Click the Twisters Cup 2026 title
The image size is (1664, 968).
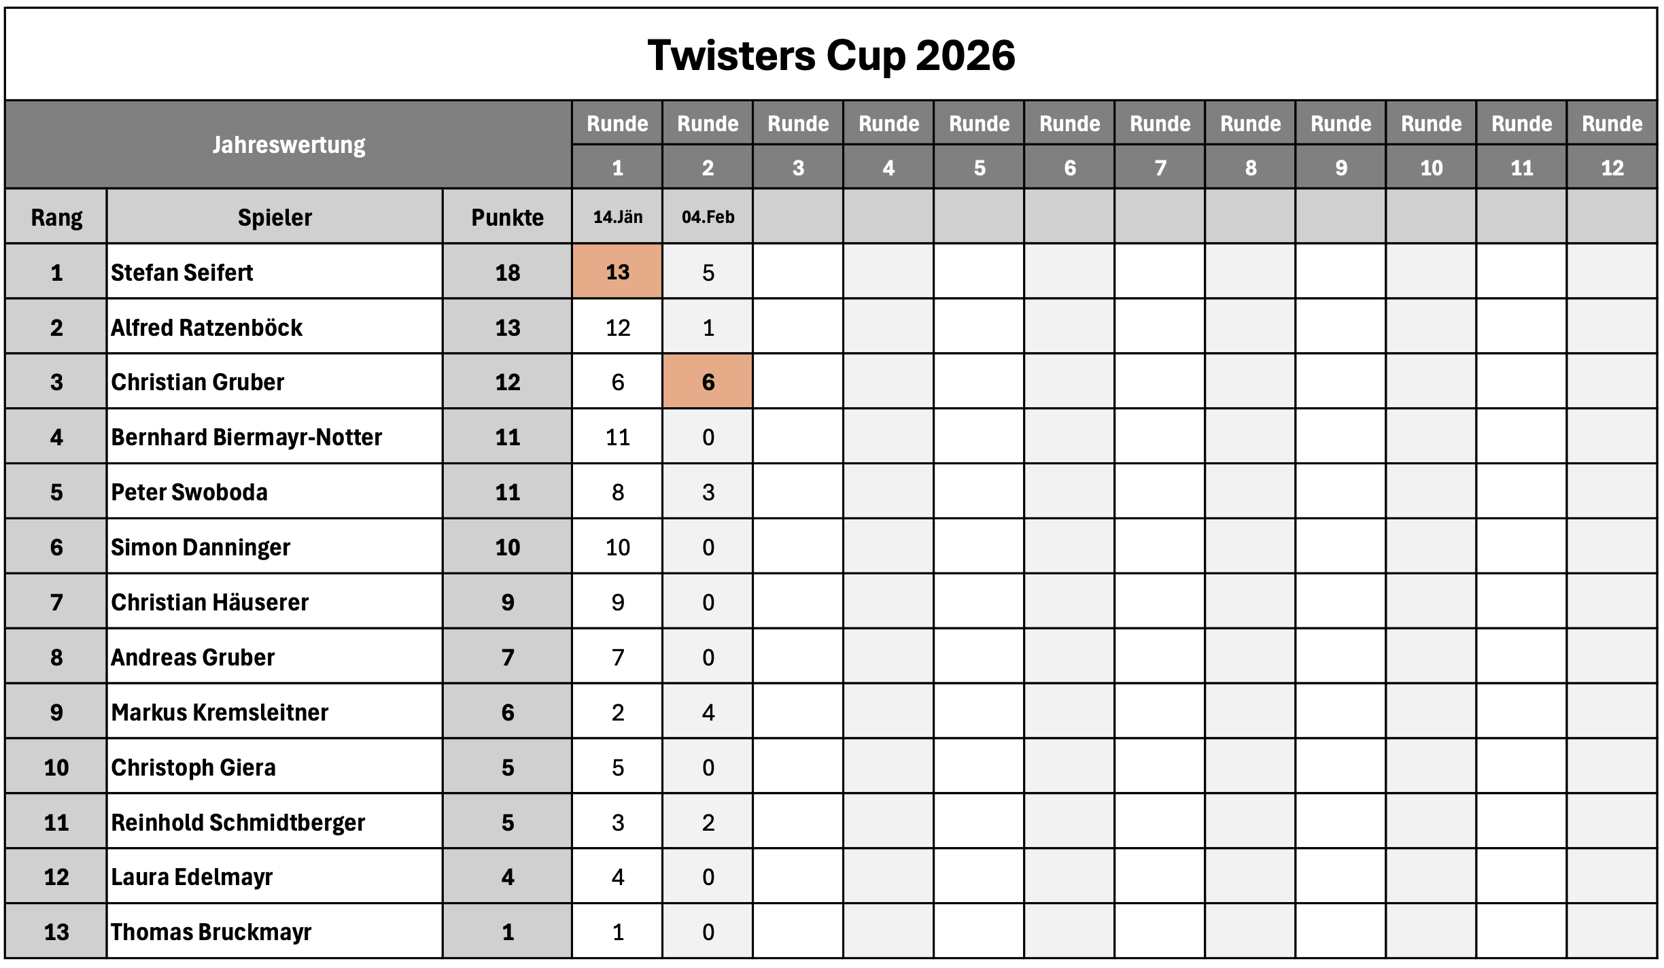(831, 55)
